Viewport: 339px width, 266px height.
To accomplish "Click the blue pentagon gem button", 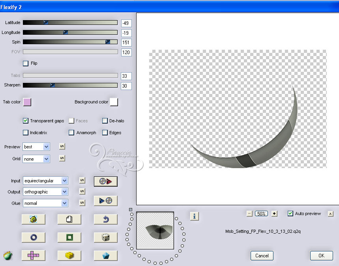I will point(105,255).
